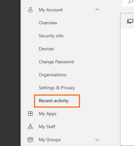Screen dimensions: 134x146
Task: Click the My Apps label
Action: click(x=47, y=114)
